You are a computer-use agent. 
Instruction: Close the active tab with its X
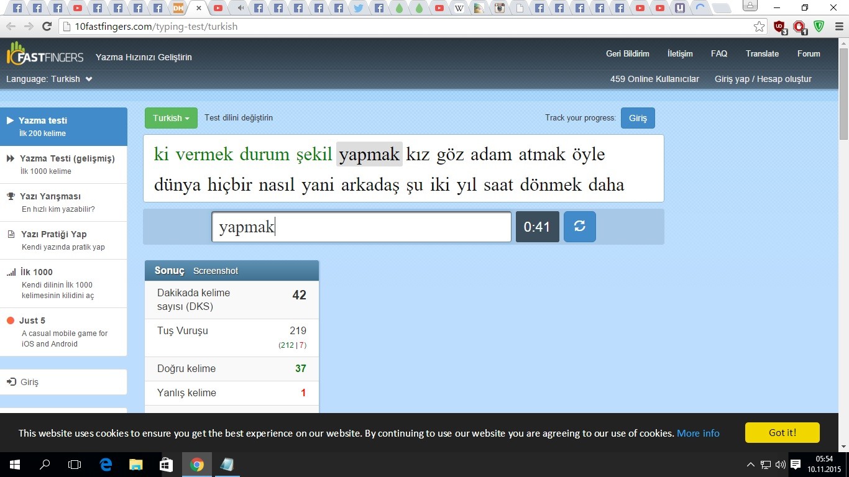tap(198, 8)
